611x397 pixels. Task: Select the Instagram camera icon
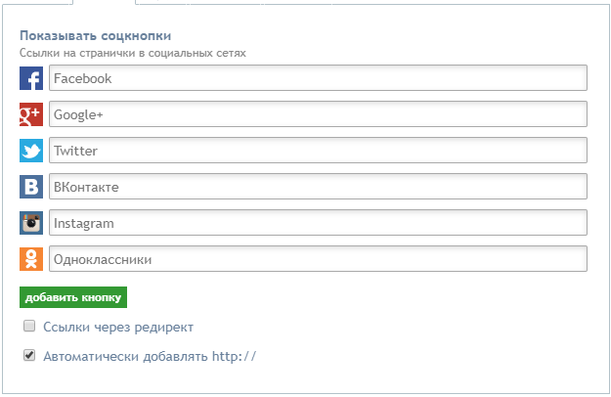click(31, 223)
